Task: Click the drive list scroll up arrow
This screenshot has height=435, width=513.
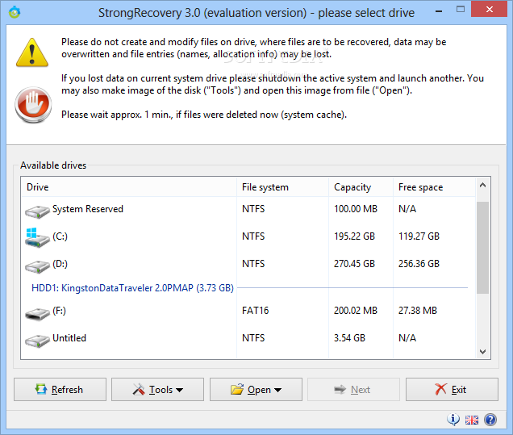Action: [x=483, y=186]
